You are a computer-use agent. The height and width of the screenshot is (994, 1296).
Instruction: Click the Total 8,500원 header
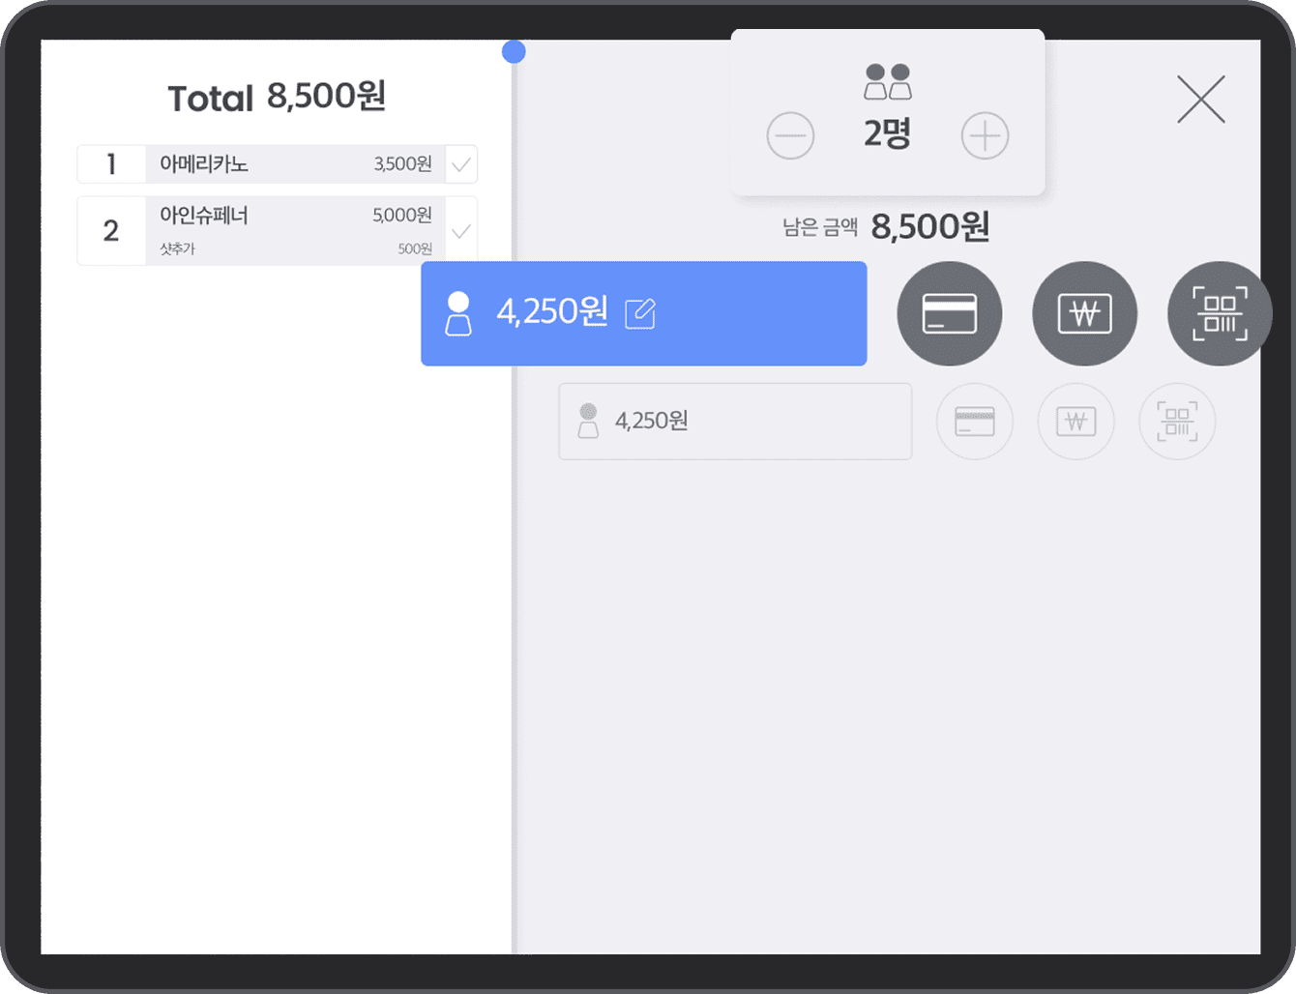[276, 97]
